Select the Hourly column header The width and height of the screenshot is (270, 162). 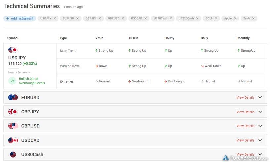tap(169, 38)
